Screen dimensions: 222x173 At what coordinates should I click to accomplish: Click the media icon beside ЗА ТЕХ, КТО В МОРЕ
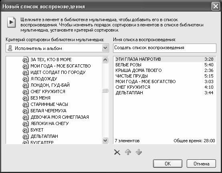point(26,60)
